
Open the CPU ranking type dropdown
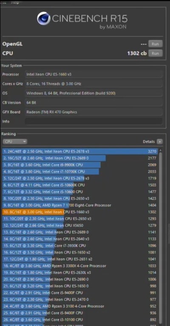click(15, 142)
